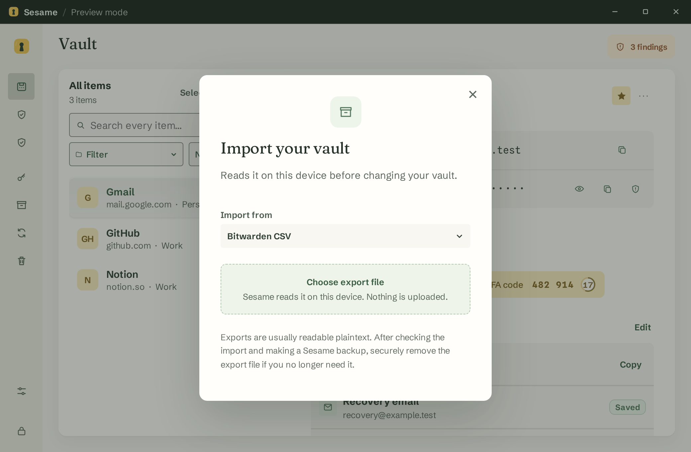Open the key generator sidebar icon
The image size is (691, 452).
click(x=21, y=177)
